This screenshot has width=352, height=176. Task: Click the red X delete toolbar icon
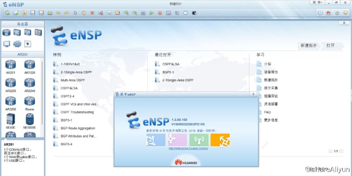tap(92, 13)
